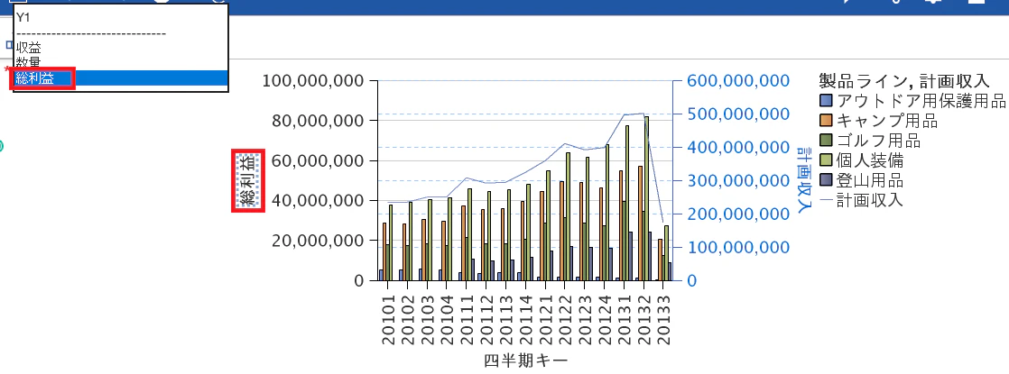Screen dimensions: 1009x374
Task: Click the 20114 quarter label
Action: coord(526,319)
